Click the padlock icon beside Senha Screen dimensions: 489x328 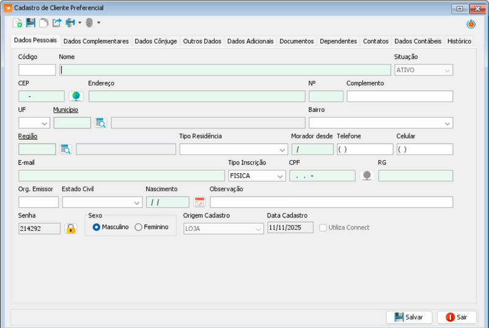[71, 228]
